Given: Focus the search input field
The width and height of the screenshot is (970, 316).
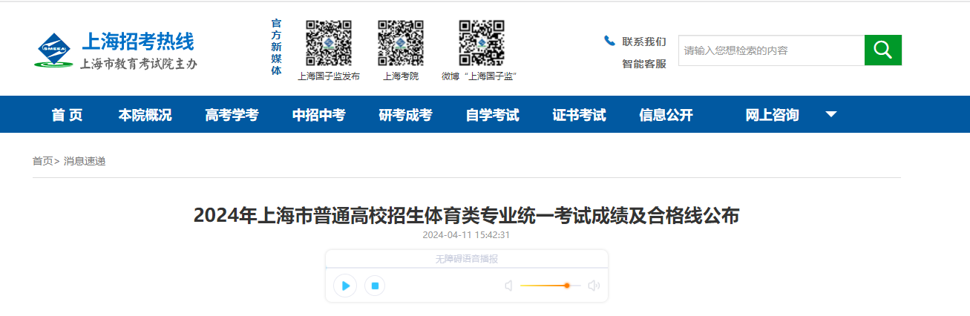Looking at the screenshot, I should coord(770,50).
